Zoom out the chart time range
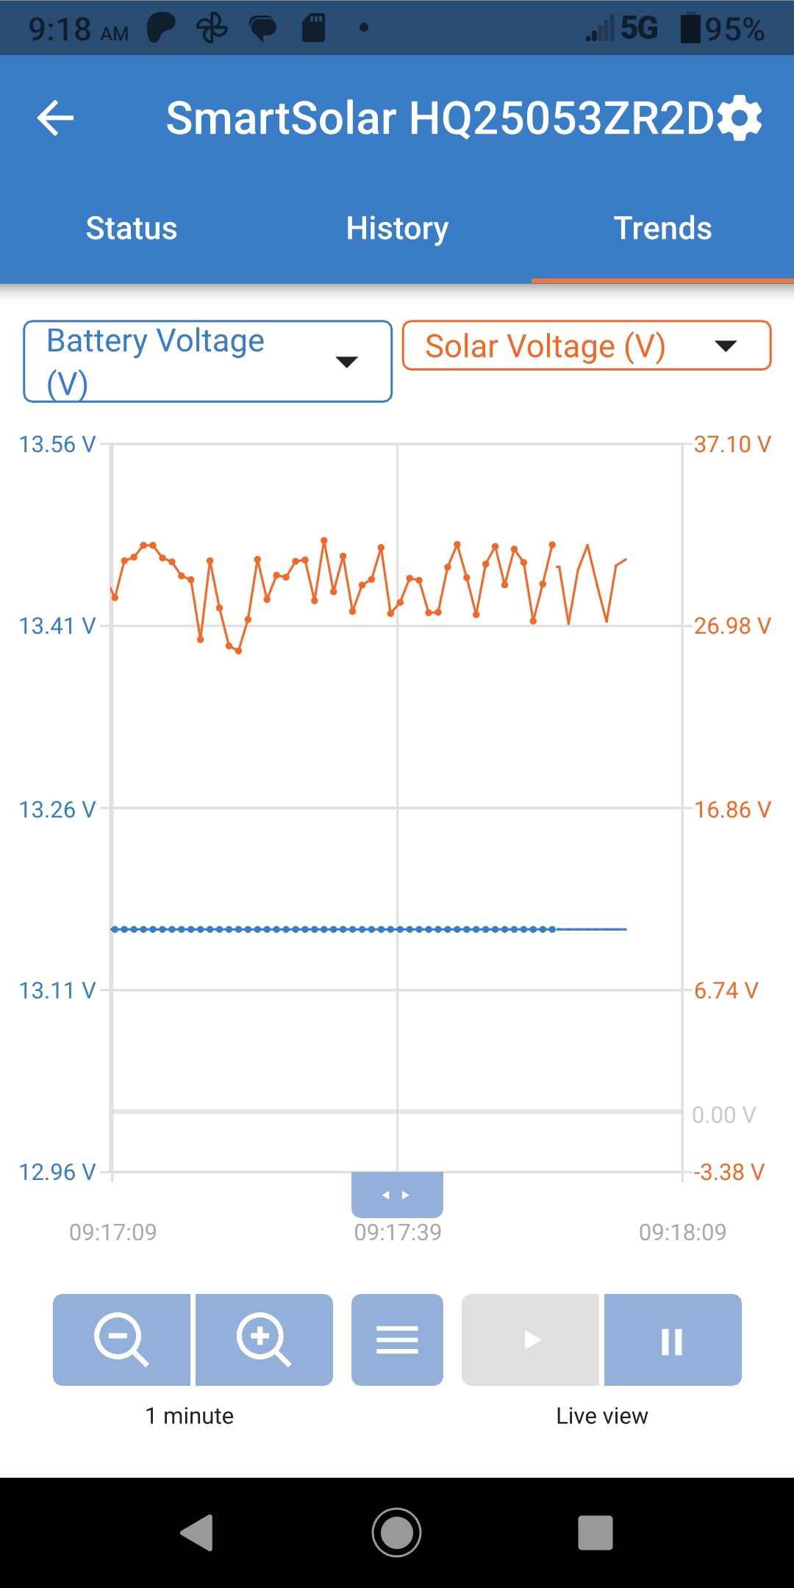Screen dimensions: 794x1588 (x=121, y=1340)
